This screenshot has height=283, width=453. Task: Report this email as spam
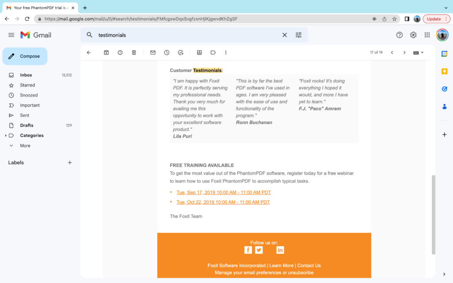120,53
